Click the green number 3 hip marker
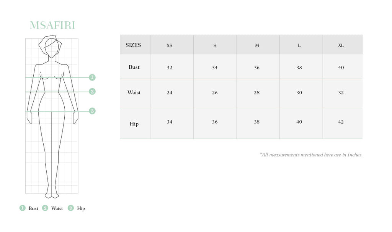 click(92, 111)
